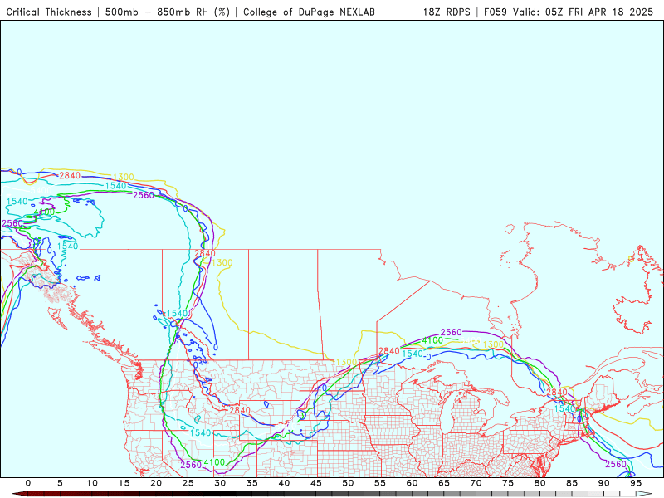Click the colorbar scale label "25"
This screenshot has height=498, width=664.
click(188, 483)
